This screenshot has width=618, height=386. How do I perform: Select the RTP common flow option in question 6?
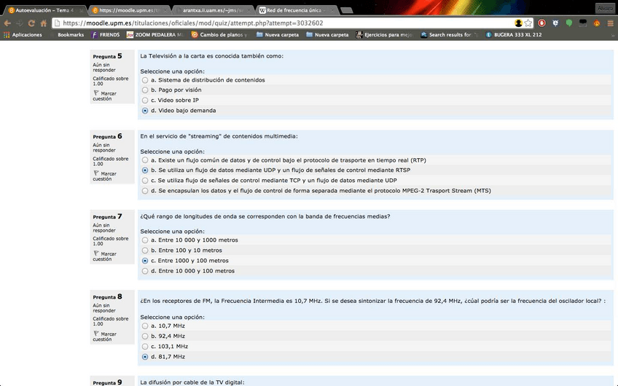(x=145, y=160)
